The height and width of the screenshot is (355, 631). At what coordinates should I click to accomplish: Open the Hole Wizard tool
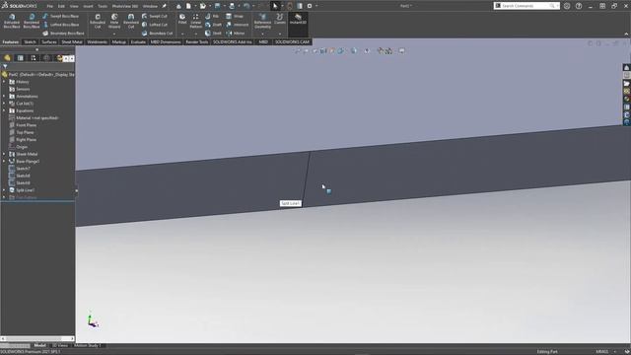[114, 21]
